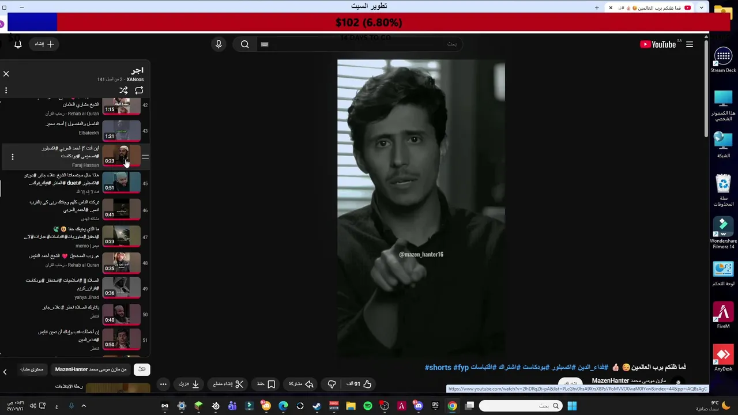Open Chrome in taskbar

(x=453, y=406)
